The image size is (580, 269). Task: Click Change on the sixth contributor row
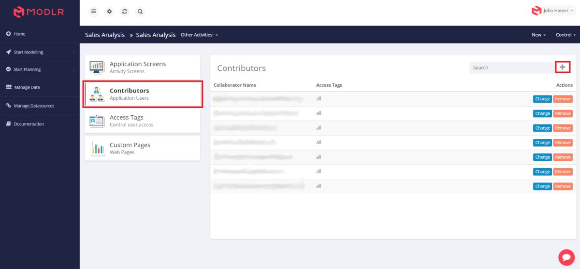pyautogui.click(x=542, y=172)
